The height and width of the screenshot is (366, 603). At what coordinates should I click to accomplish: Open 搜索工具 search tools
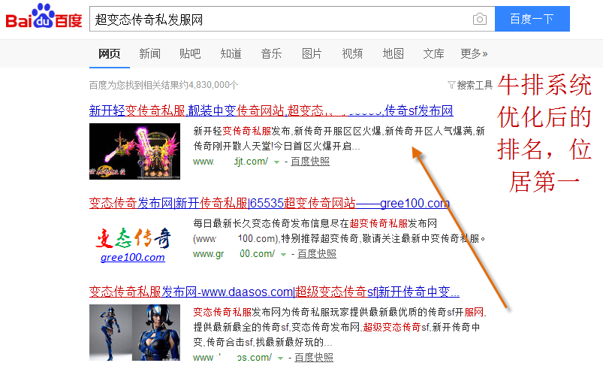(475, 85)
